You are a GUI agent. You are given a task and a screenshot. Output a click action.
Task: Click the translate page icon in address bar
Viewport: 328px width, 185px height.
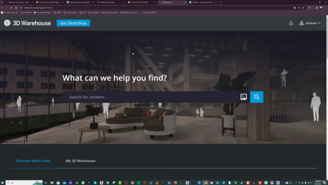295,8
